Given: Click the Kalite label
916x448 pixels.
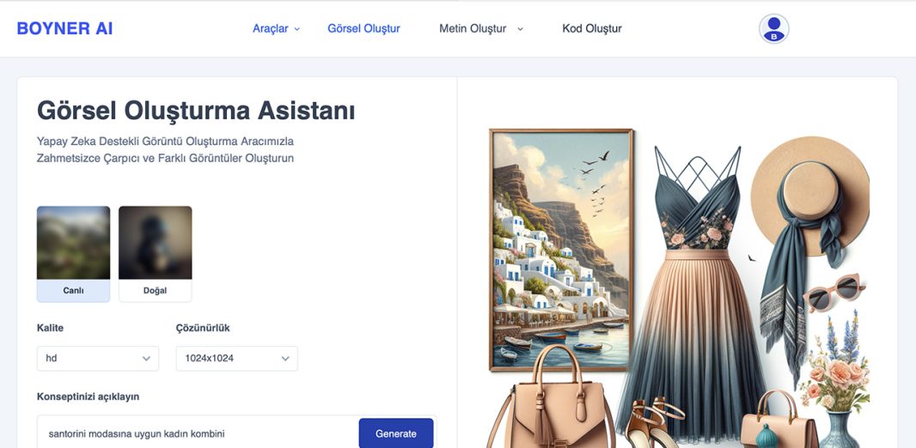Looking at the screenshot, I should click(50, 328).
